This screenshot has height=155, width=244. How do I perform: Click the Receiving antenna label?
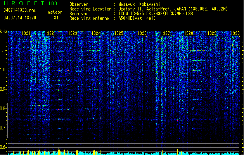[89, 18]
